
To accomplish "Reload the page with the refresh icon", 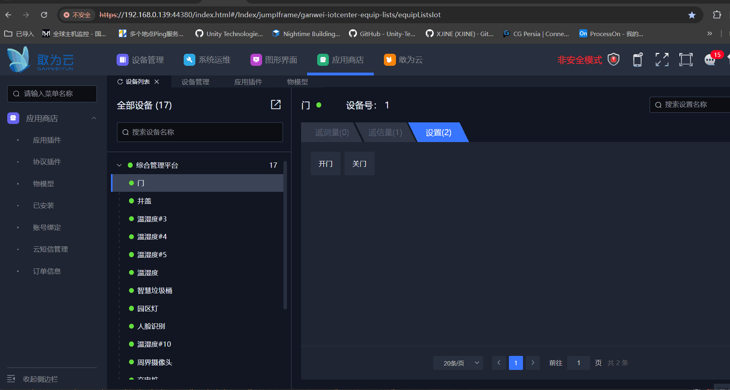I will [44, 15].
